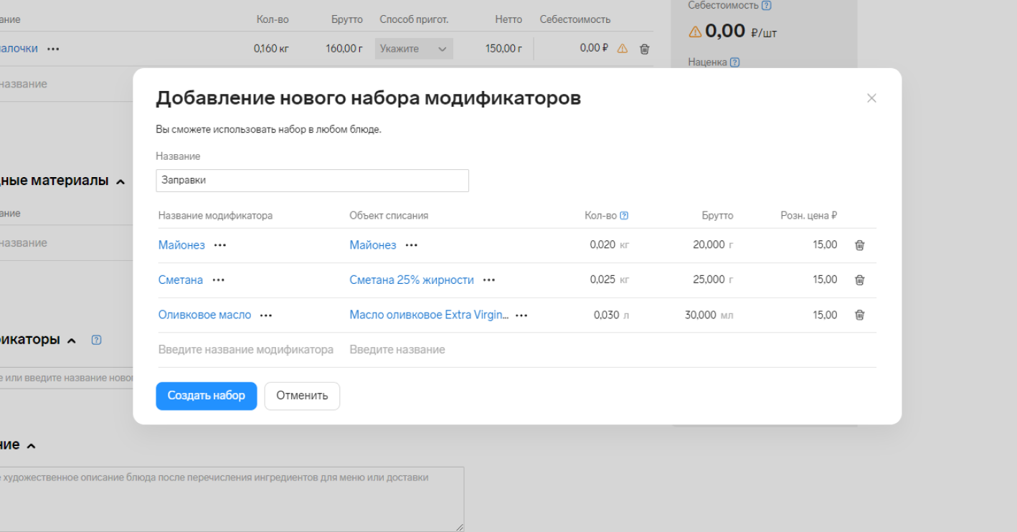The width and height of the screenshot is (1017, 532).
Task: Click the cost warning triangle in ingredient row
Action: point(623,49)
